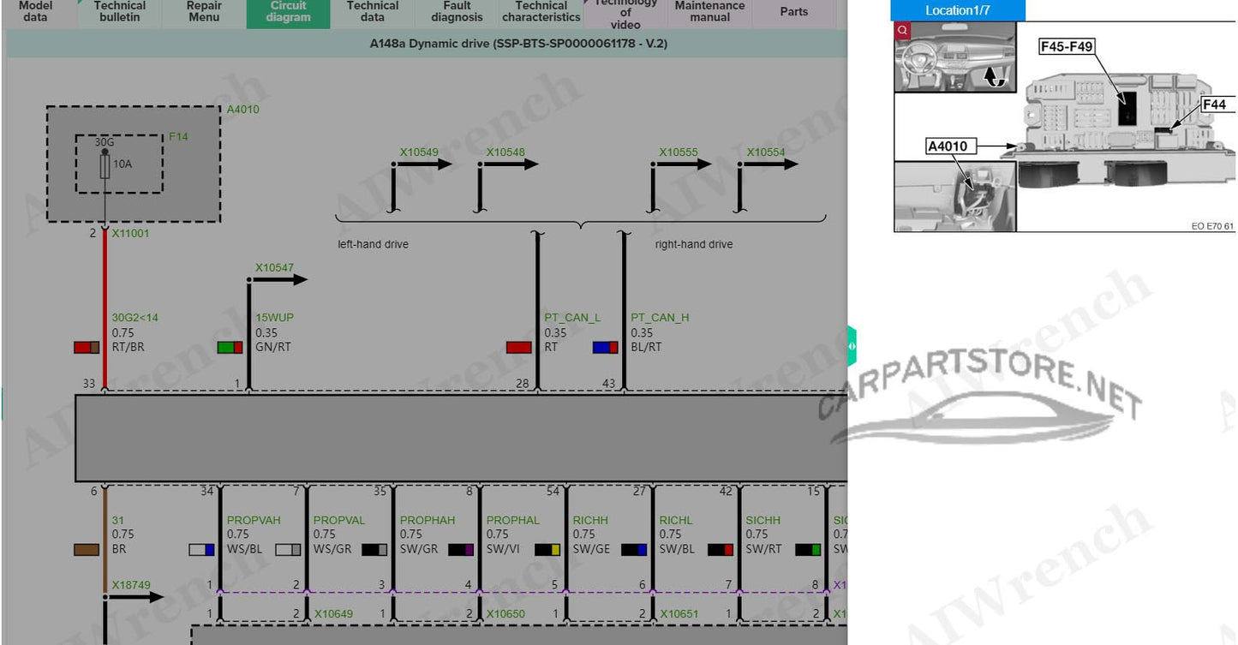Open the Technical data tab

coord(372,11)
